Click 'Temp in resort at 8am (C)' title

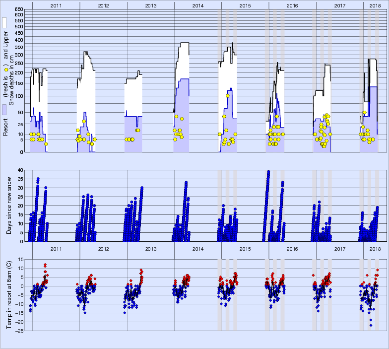point(9,295)
